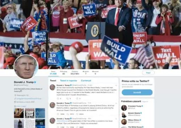The width and height of the screenshot is (181, 128).
Task: Click the verified badge beside Donald J. Trump name
Action: point(35,82)
